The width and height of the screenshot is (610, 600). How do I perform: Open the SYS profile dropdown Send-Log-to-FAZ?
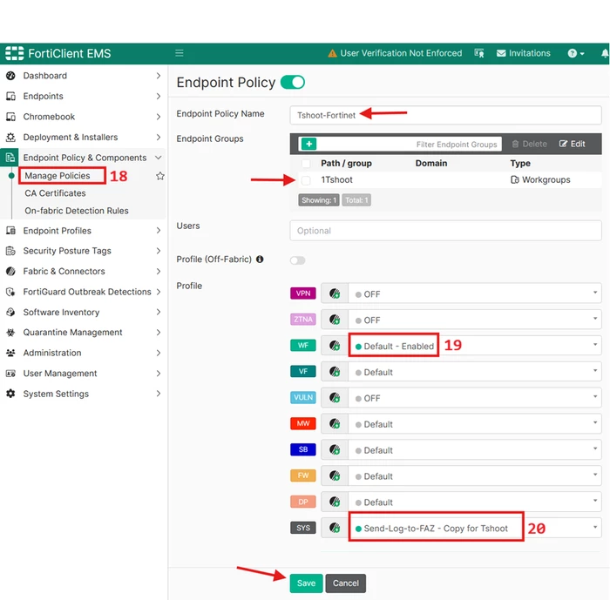pyautogui.click(x=475, y=528)
